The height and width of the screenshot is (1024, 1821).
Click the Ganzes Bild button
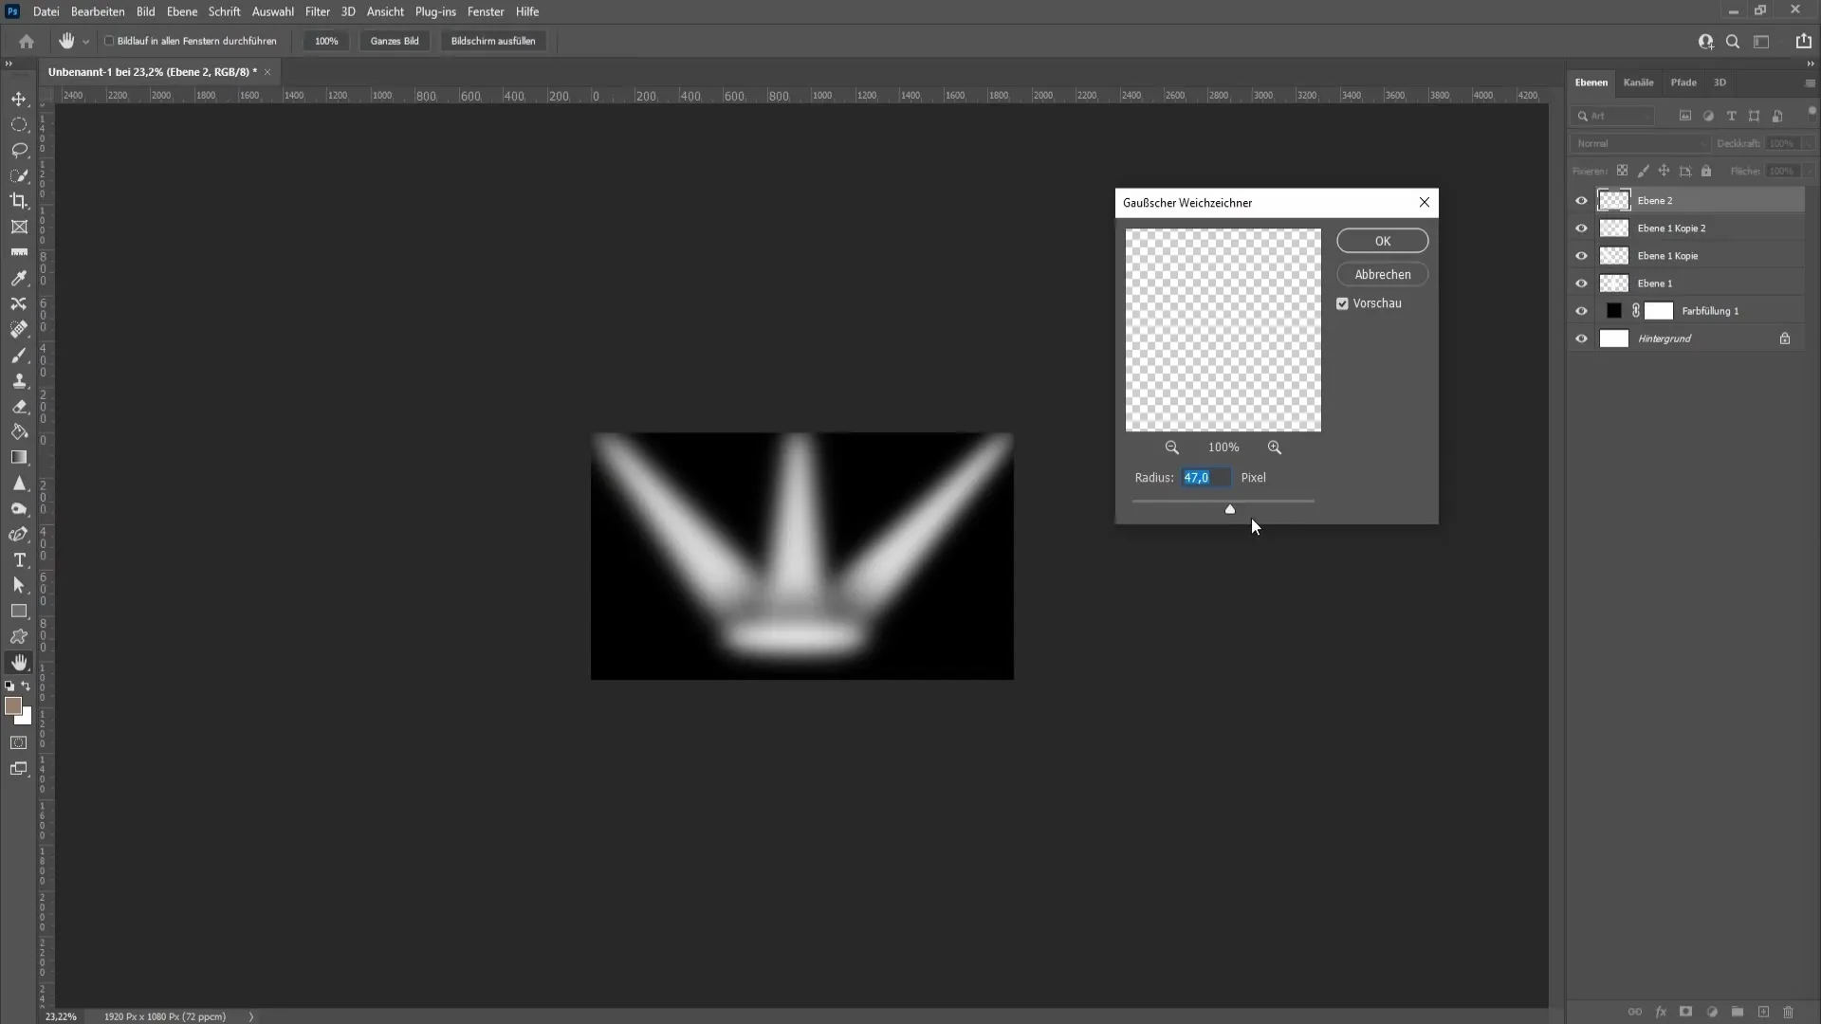pyautogui.click(x=395, y=41)
